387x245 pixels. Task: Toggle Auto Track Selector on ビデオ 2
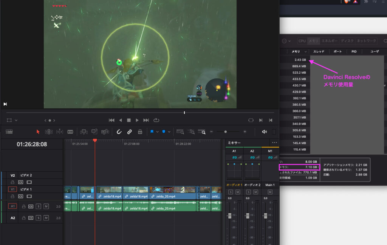(x=21, y=182)
